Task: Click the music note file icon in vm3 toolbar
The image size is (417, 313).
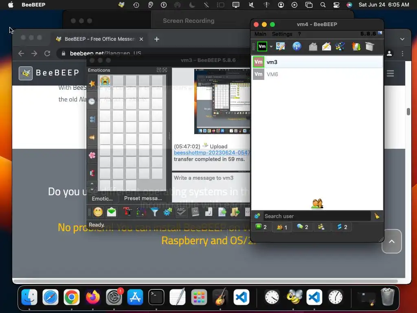Action: 208,212
